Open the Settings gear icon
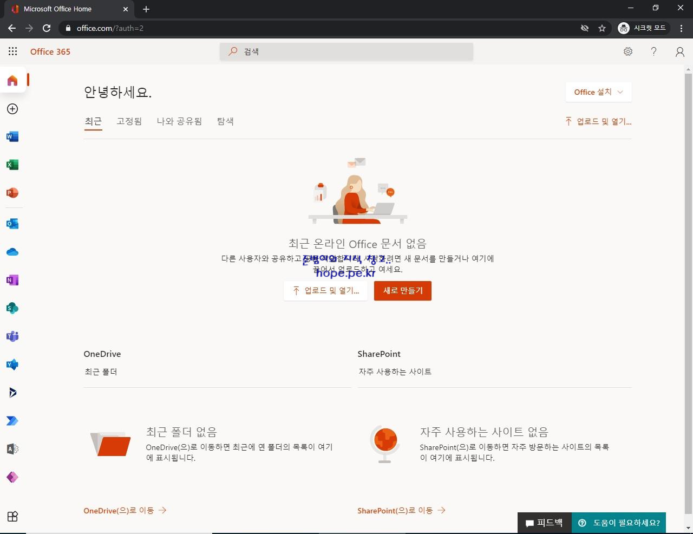Screen dimensions: 693x534 [x=628, y=51]
